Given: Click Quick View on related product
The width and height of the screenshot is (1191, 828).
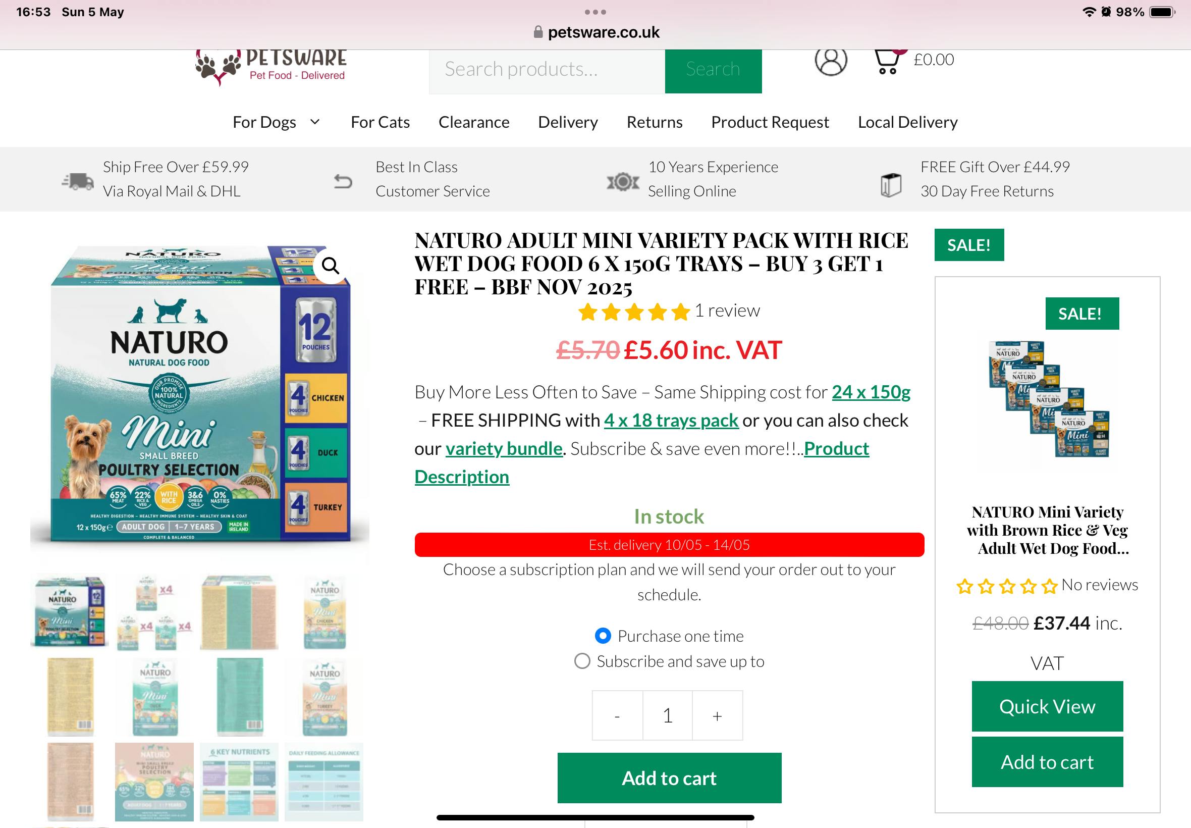Looking at the screenshot, I should 1047,706.
